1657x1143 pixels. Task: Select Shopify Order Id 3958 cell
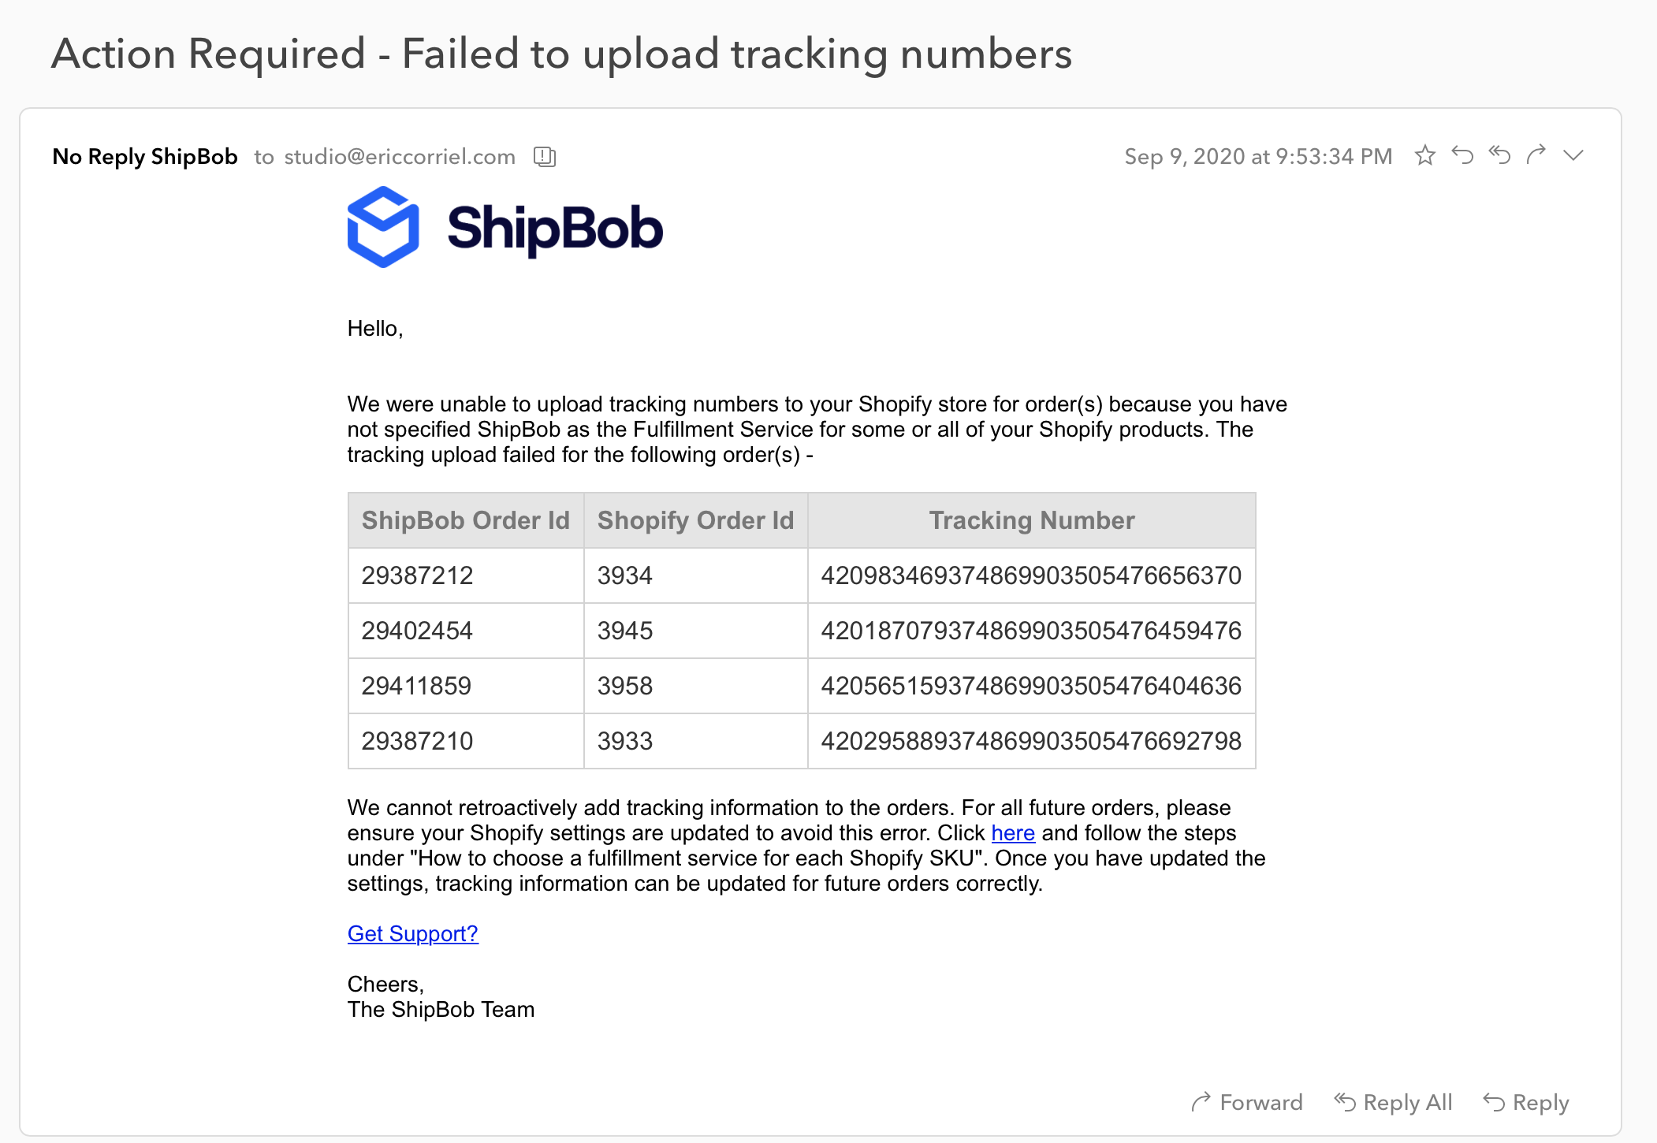tap(625, 686)
